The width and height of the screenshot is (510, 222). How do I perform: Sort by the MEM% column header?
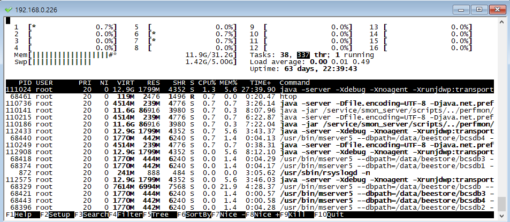click(x=229, y=83)
